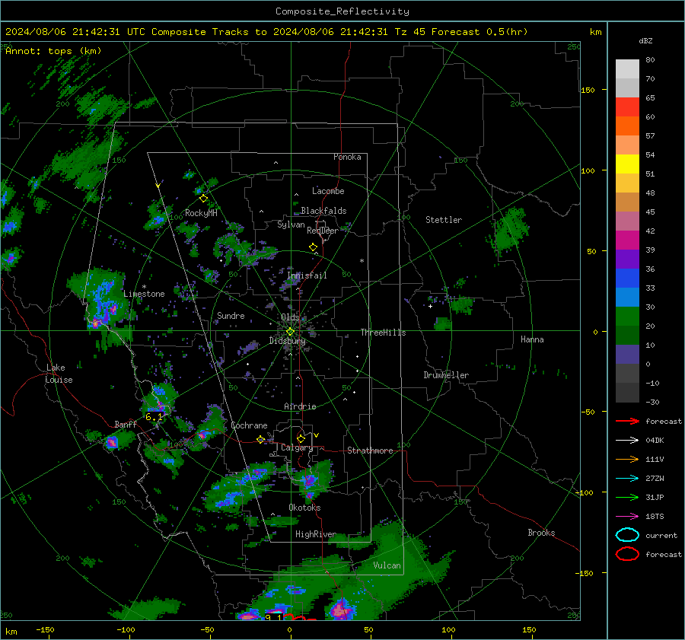
Task: Click the UTC Composite Tracks timestamp header
Action: [266, 32]
